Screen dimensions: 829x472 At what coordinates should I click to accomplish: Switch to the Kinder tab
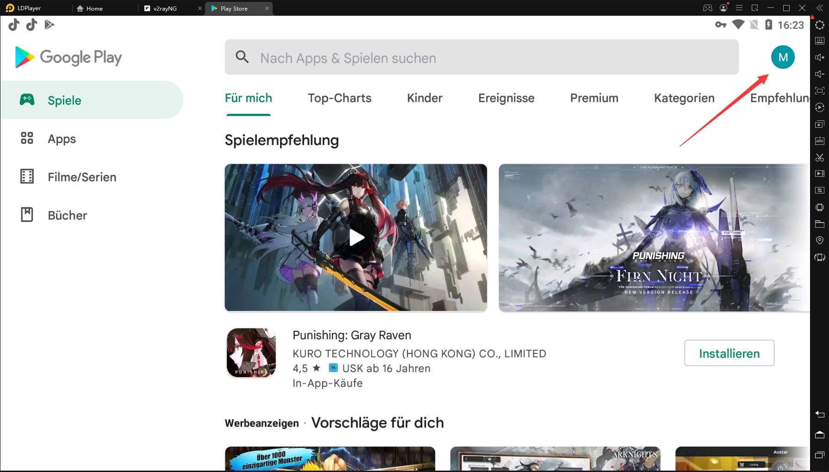click(x=425, y=98)
